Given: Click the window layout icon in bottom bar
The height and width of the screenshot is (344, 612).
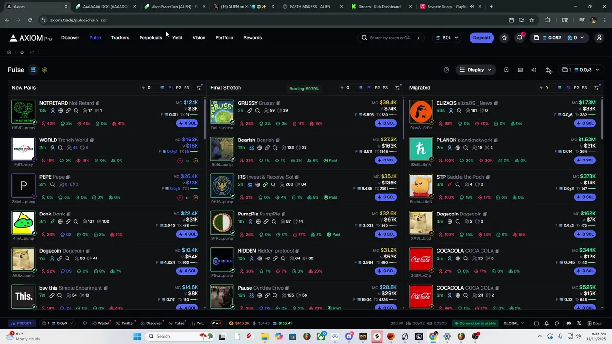Looking at the screenshot, I should pyautogui.click(x=536, y=323).
